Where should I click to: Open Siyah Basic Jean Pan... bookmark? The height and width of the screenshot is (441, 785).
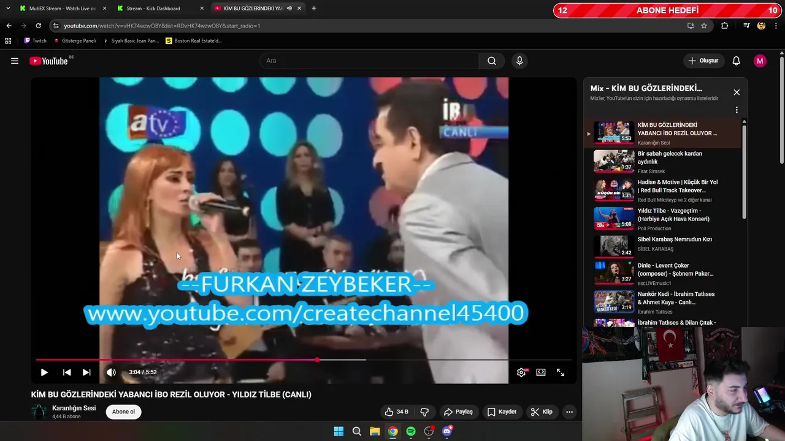coord(131,41)
